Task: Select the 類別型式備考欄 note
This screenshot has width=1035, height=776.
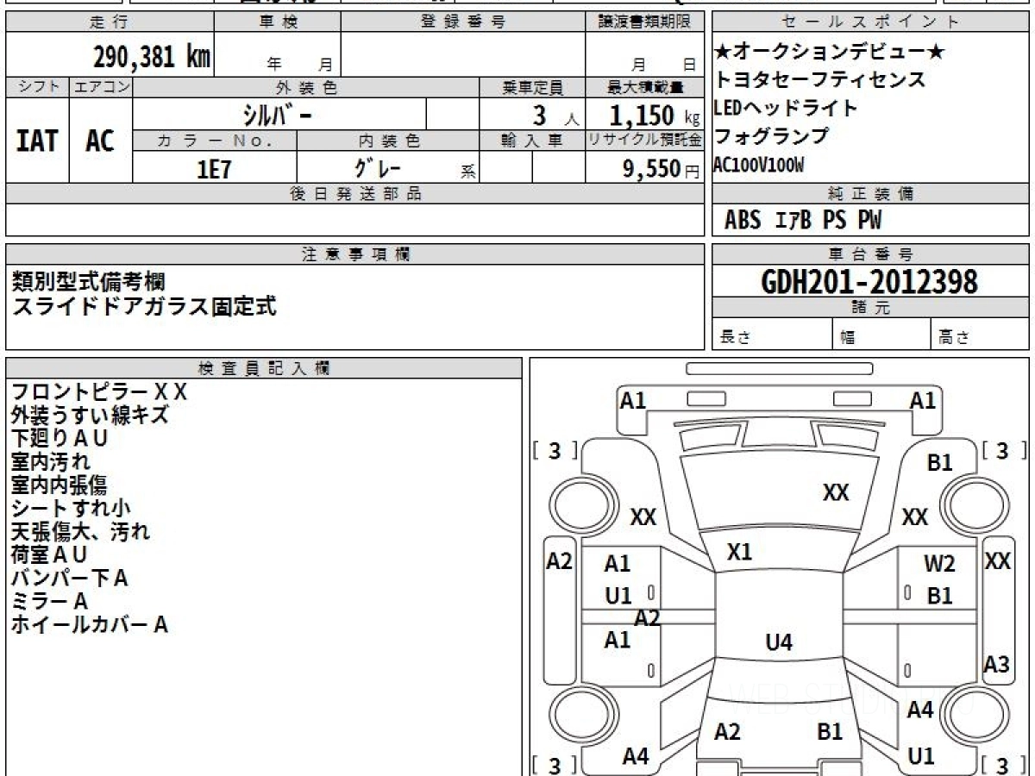Action: [x=89, y=281]
